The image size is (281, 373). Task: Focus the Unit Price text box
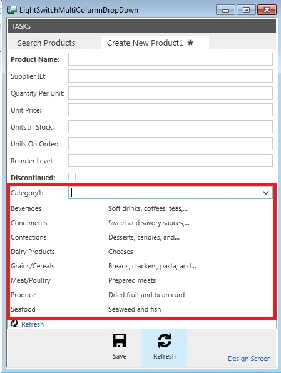point(170,110)
